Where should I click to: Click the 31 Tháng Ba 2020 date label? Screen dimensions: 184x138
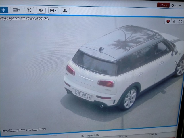(x=90, y=135)
